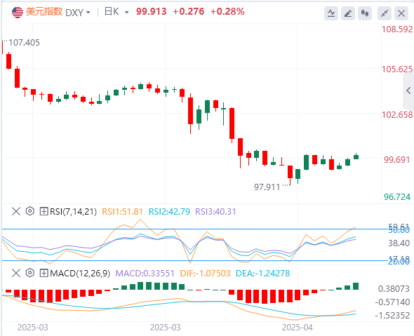Close the chart with top X button
This screenshot has height=336, width=414.
pos(401,13)
